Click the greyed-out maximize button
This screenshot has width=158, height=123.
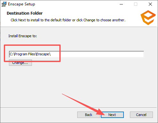tap(136, 4)
